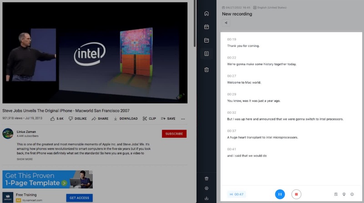The width and height of the screenshot is (364, 203).
Task: Click the lightbulb icon in recording bar
Action: (344, 194)
